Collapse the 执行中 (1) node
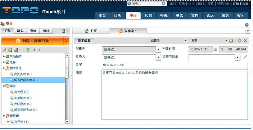This screenshot has height=130, width=253. [x=8, y=122]
